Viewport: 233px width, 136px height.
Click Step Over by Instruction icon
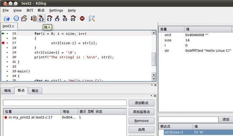coord(73,18)
